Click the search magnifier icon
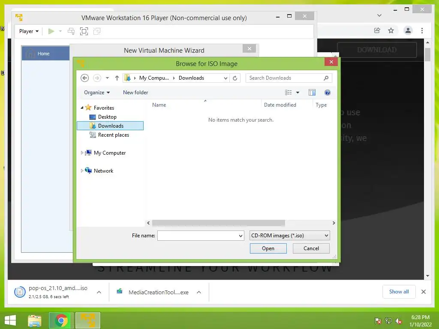The image size is (439, 329). (326, 78)
